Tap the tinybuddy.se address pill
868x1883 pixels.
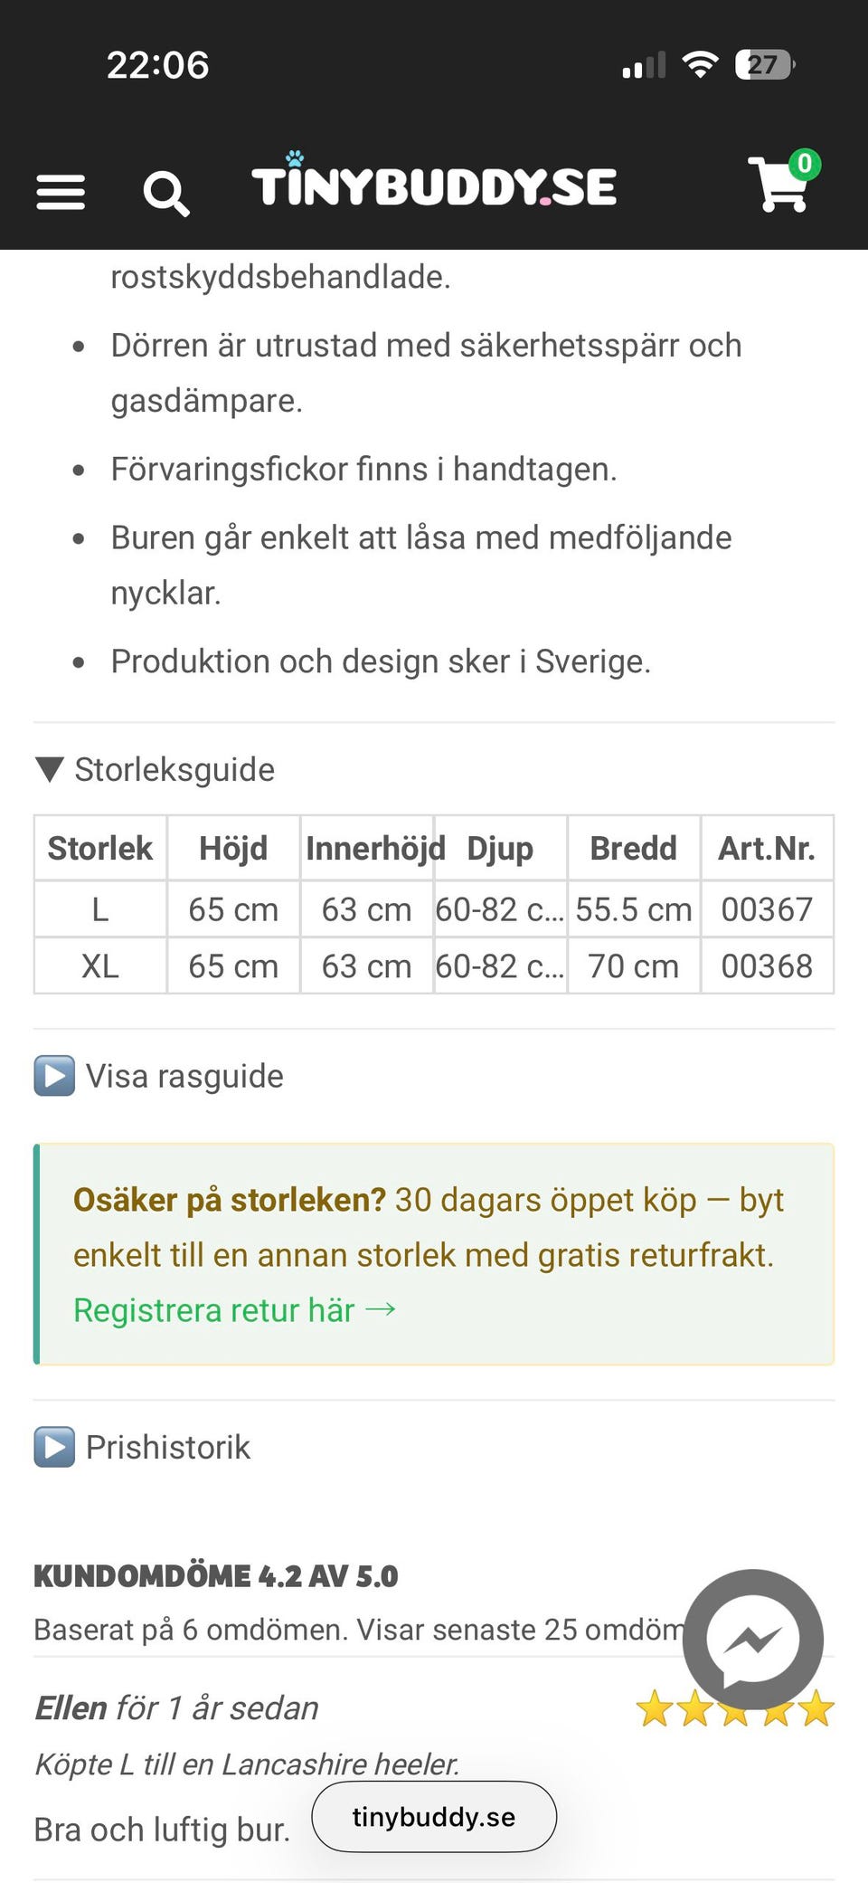[434, 1817]
